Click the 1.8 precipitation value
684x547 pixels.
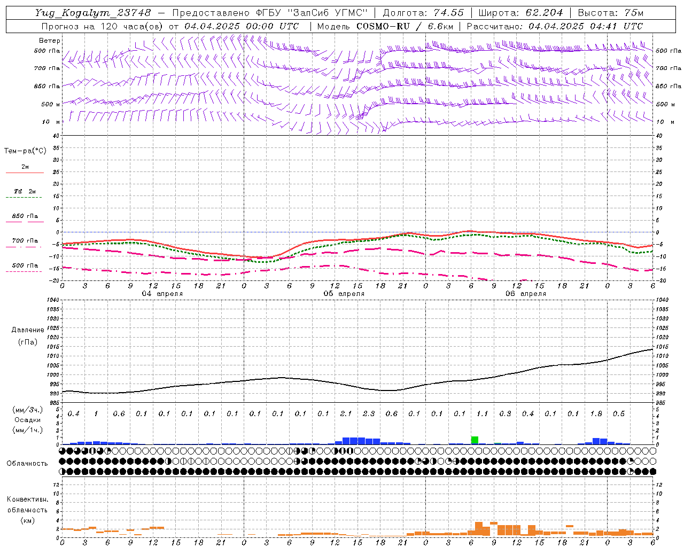point(596,414)
